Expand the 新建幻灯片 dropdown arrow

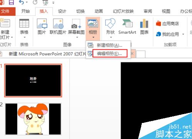coord(12,38)
